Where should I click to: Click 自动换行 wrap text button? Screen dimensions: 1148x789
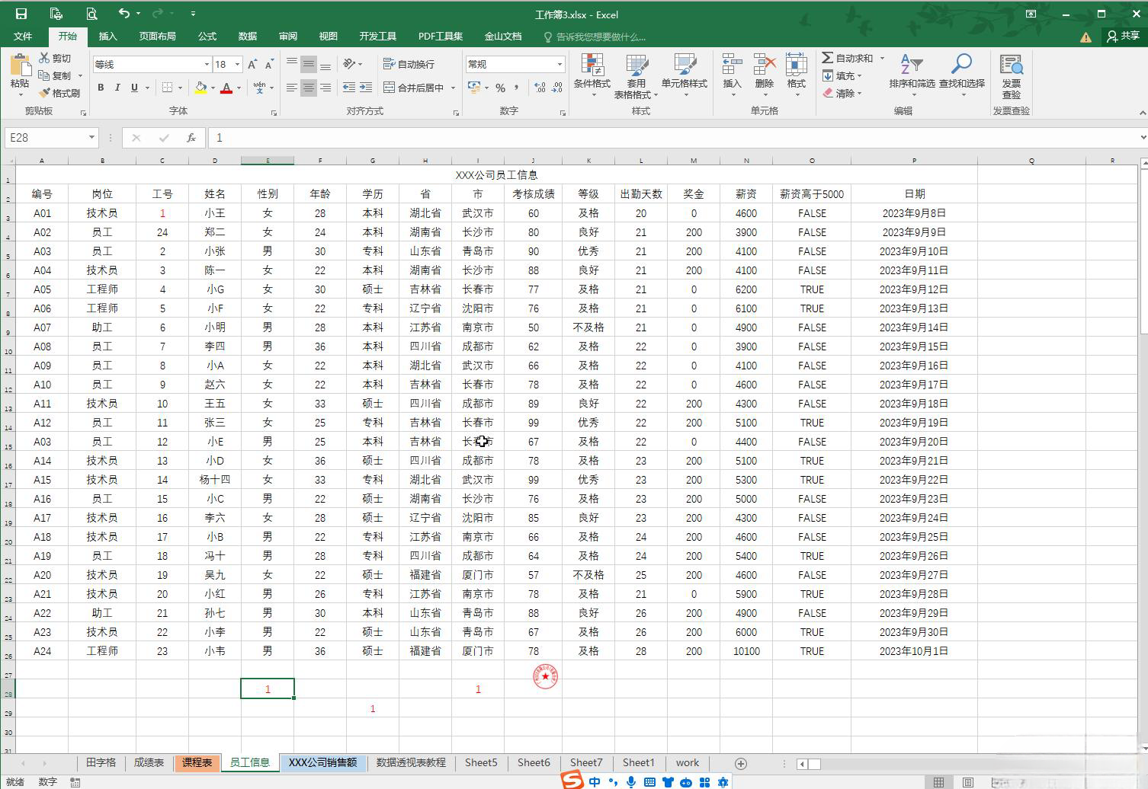point(409,64)
